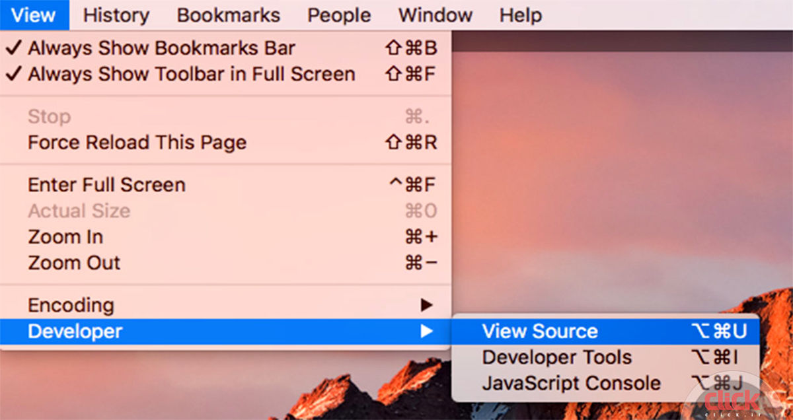Choose Force Reload This Page

[137, 143]
